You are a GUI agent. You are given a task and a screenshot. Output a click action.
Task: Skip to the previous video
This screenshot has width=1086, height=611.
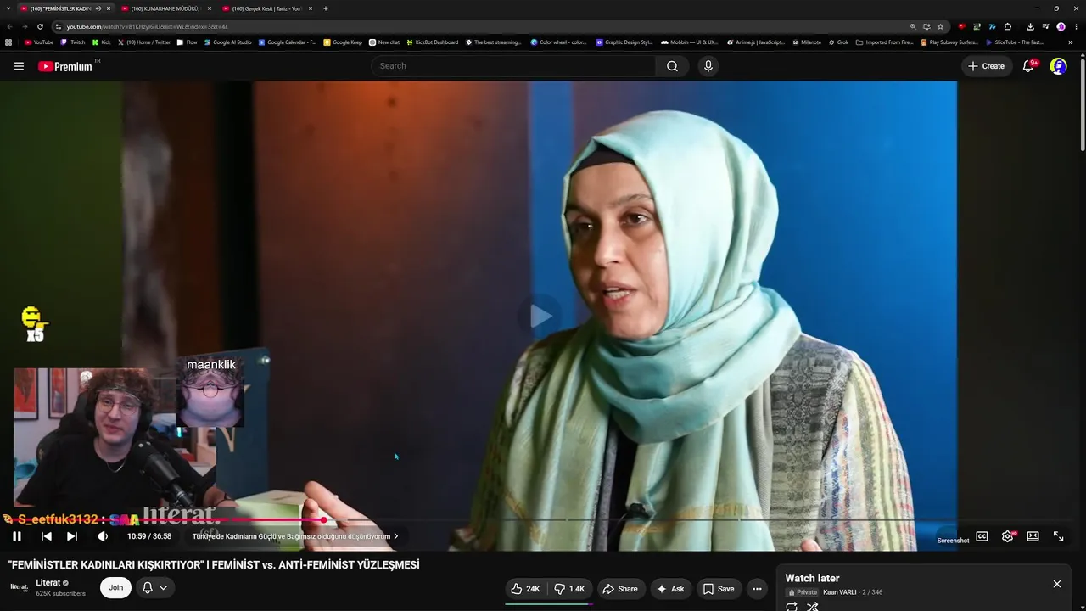[47, 536]
